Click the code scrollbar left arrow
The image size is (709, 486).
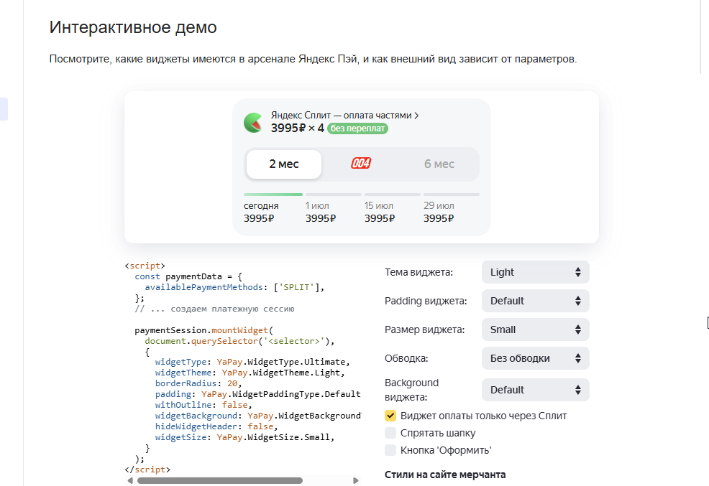pos(130,480)
